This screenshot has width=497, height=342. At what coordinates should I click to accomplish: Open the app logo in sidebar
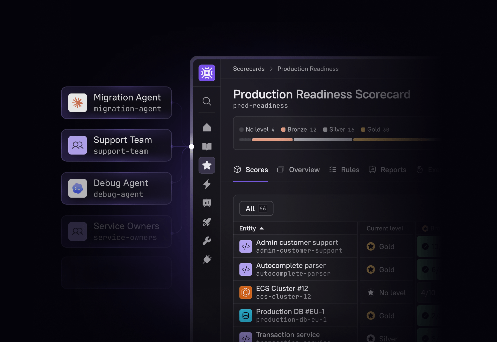pos(207,73)
